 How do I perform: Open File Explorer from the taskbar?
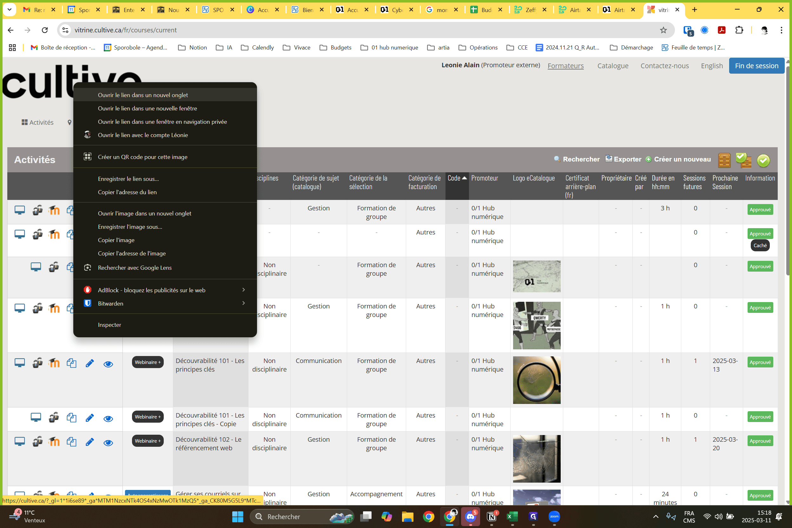pos(407,516)
